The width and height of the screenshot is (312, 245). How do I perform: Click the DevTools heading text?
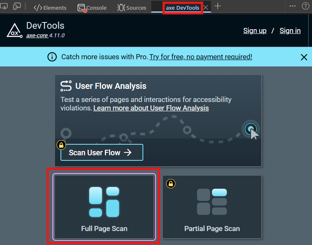pos(45,25)
